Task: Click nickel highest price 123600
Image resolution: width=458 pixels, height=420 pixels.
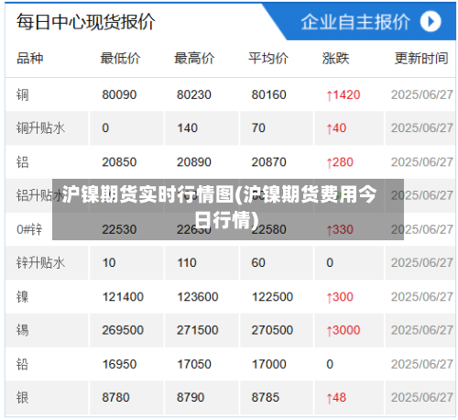Action: pos(198,297)
